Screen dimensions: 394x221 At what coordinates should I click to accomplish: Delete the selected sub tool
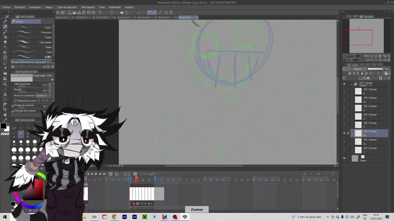tap(53, 67)
